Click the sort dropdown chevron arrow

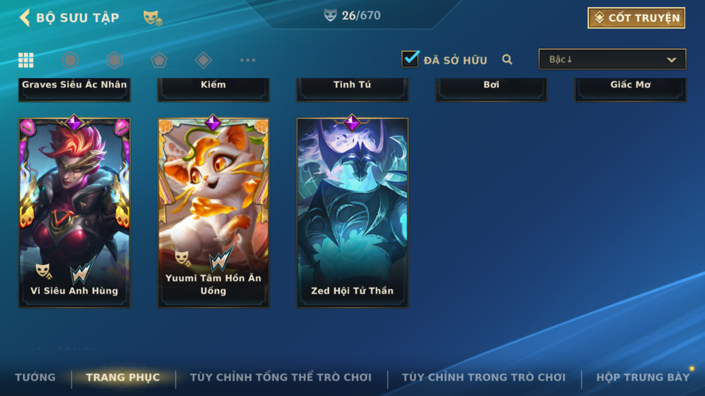tap(672, 60)
